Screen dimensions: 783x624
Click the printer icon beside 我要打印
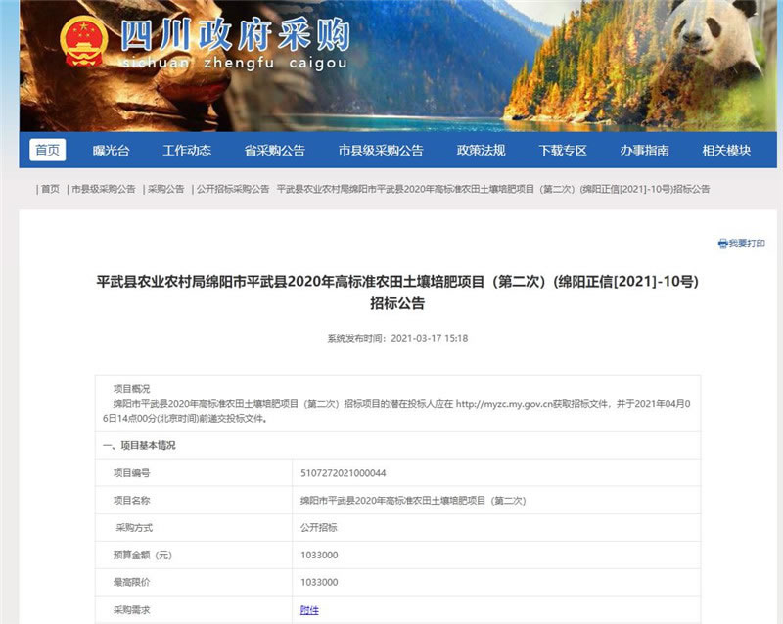click(x=722, y=244)
